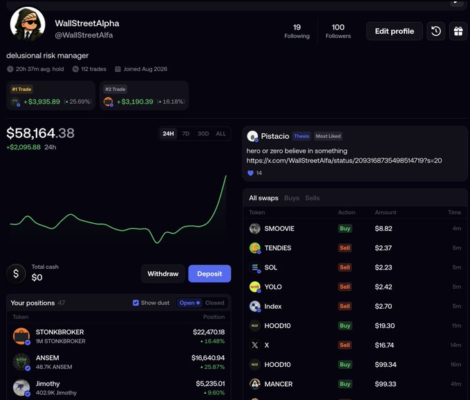Click the MANCER token icon in swaps
Screen dimensions: 470x400
(255, 384)
